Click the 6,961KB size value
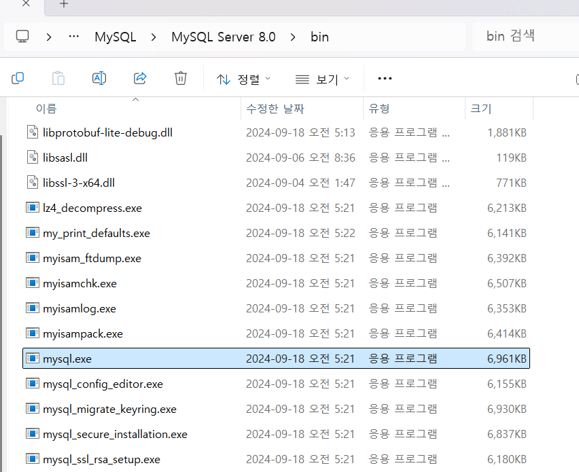 point(507,359)
